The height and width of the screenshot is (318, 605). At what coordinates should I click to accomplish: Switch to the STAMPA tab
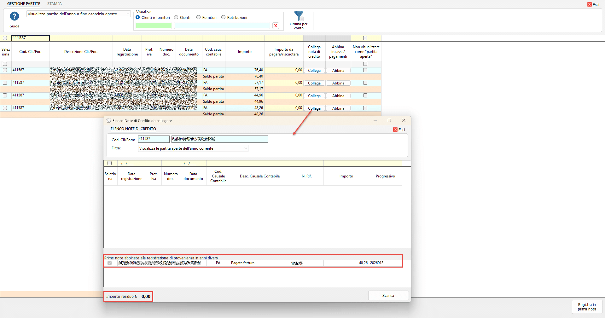[54, 4]
